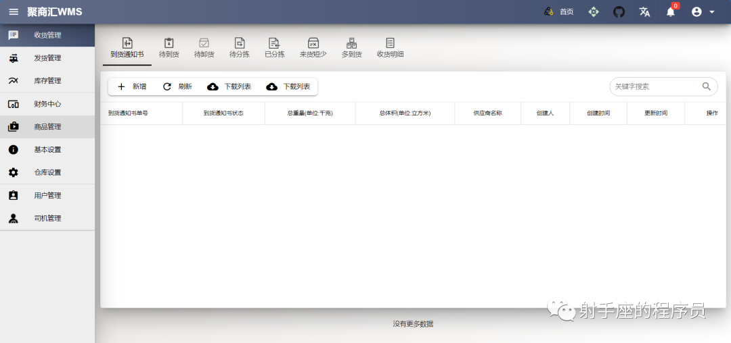Click the green Gitee diamond icon

(593, 12)
